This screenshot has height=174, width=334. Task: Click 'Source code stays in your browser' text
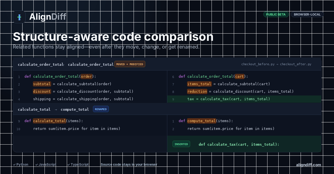(x=129, y=165)
